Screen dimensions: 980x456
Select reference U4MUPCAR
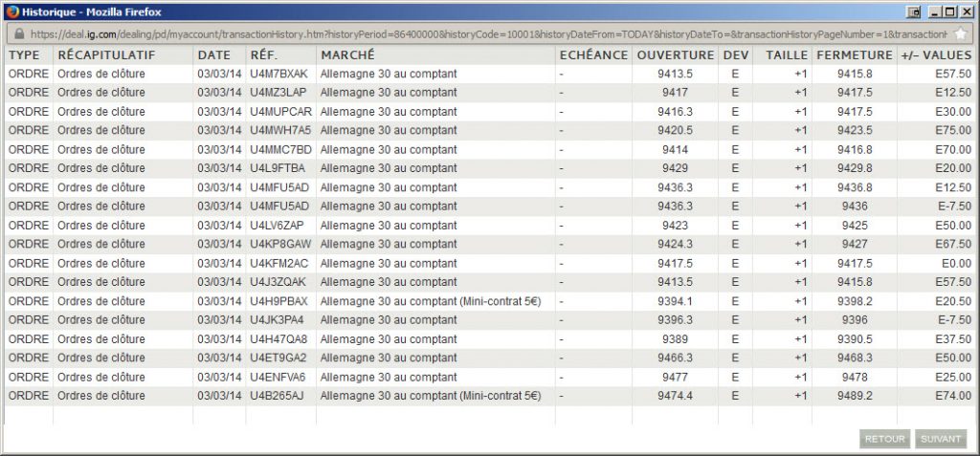pyautogui.click(x=280, y=112)
